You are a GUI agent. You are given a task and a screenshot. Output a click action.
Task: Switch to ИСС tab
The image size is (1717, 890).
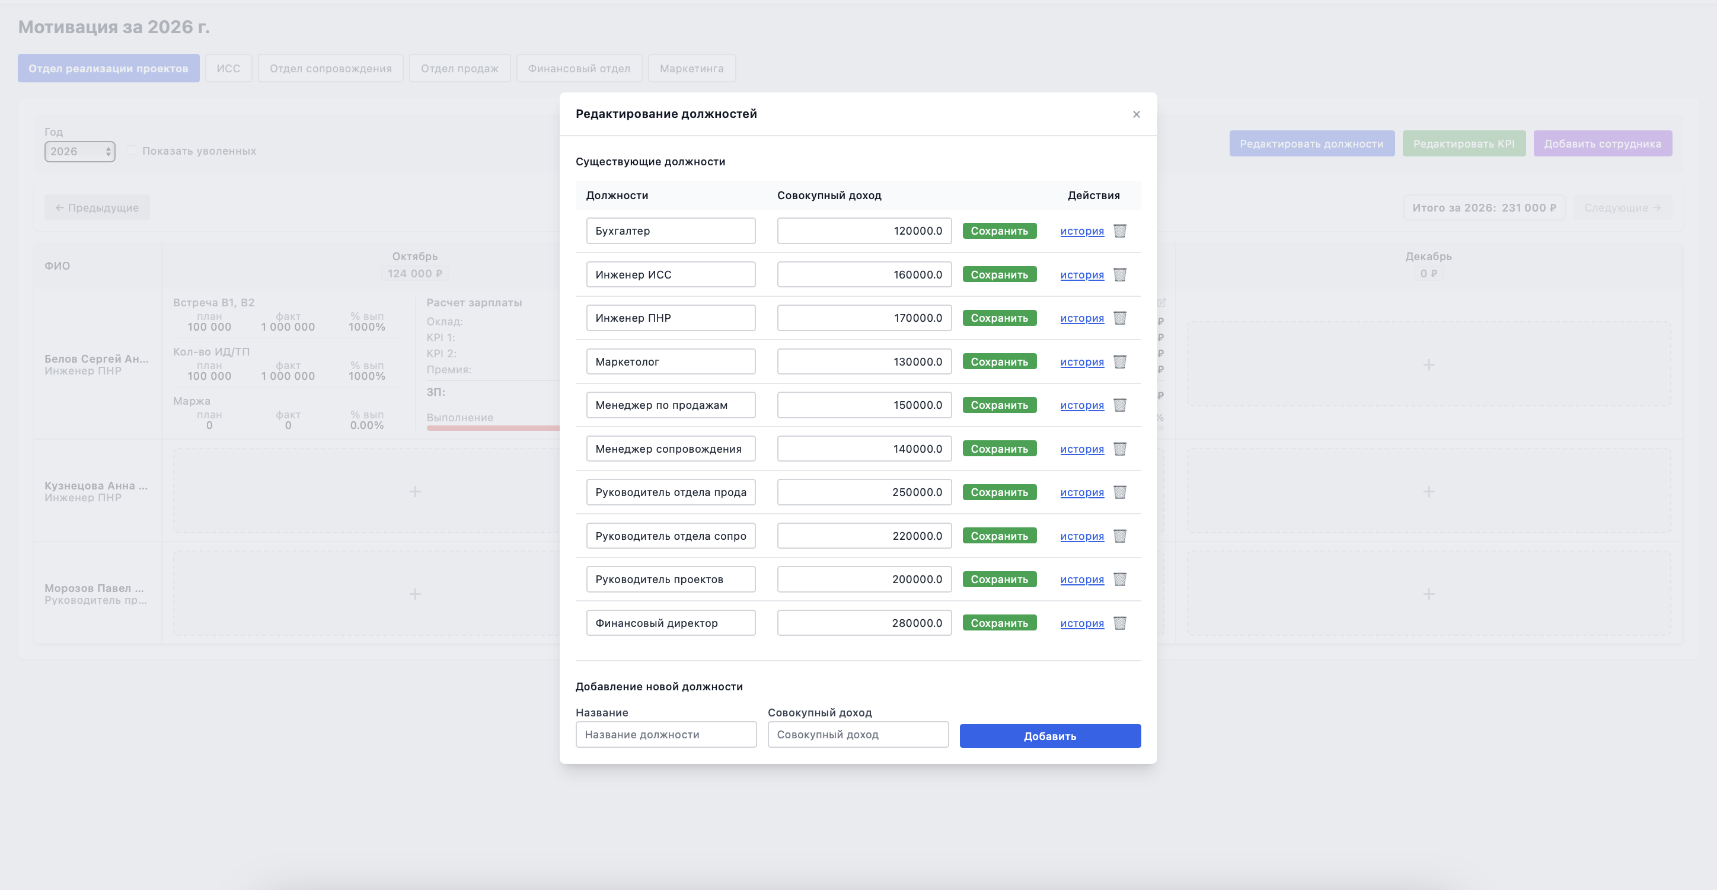point(229,69)
